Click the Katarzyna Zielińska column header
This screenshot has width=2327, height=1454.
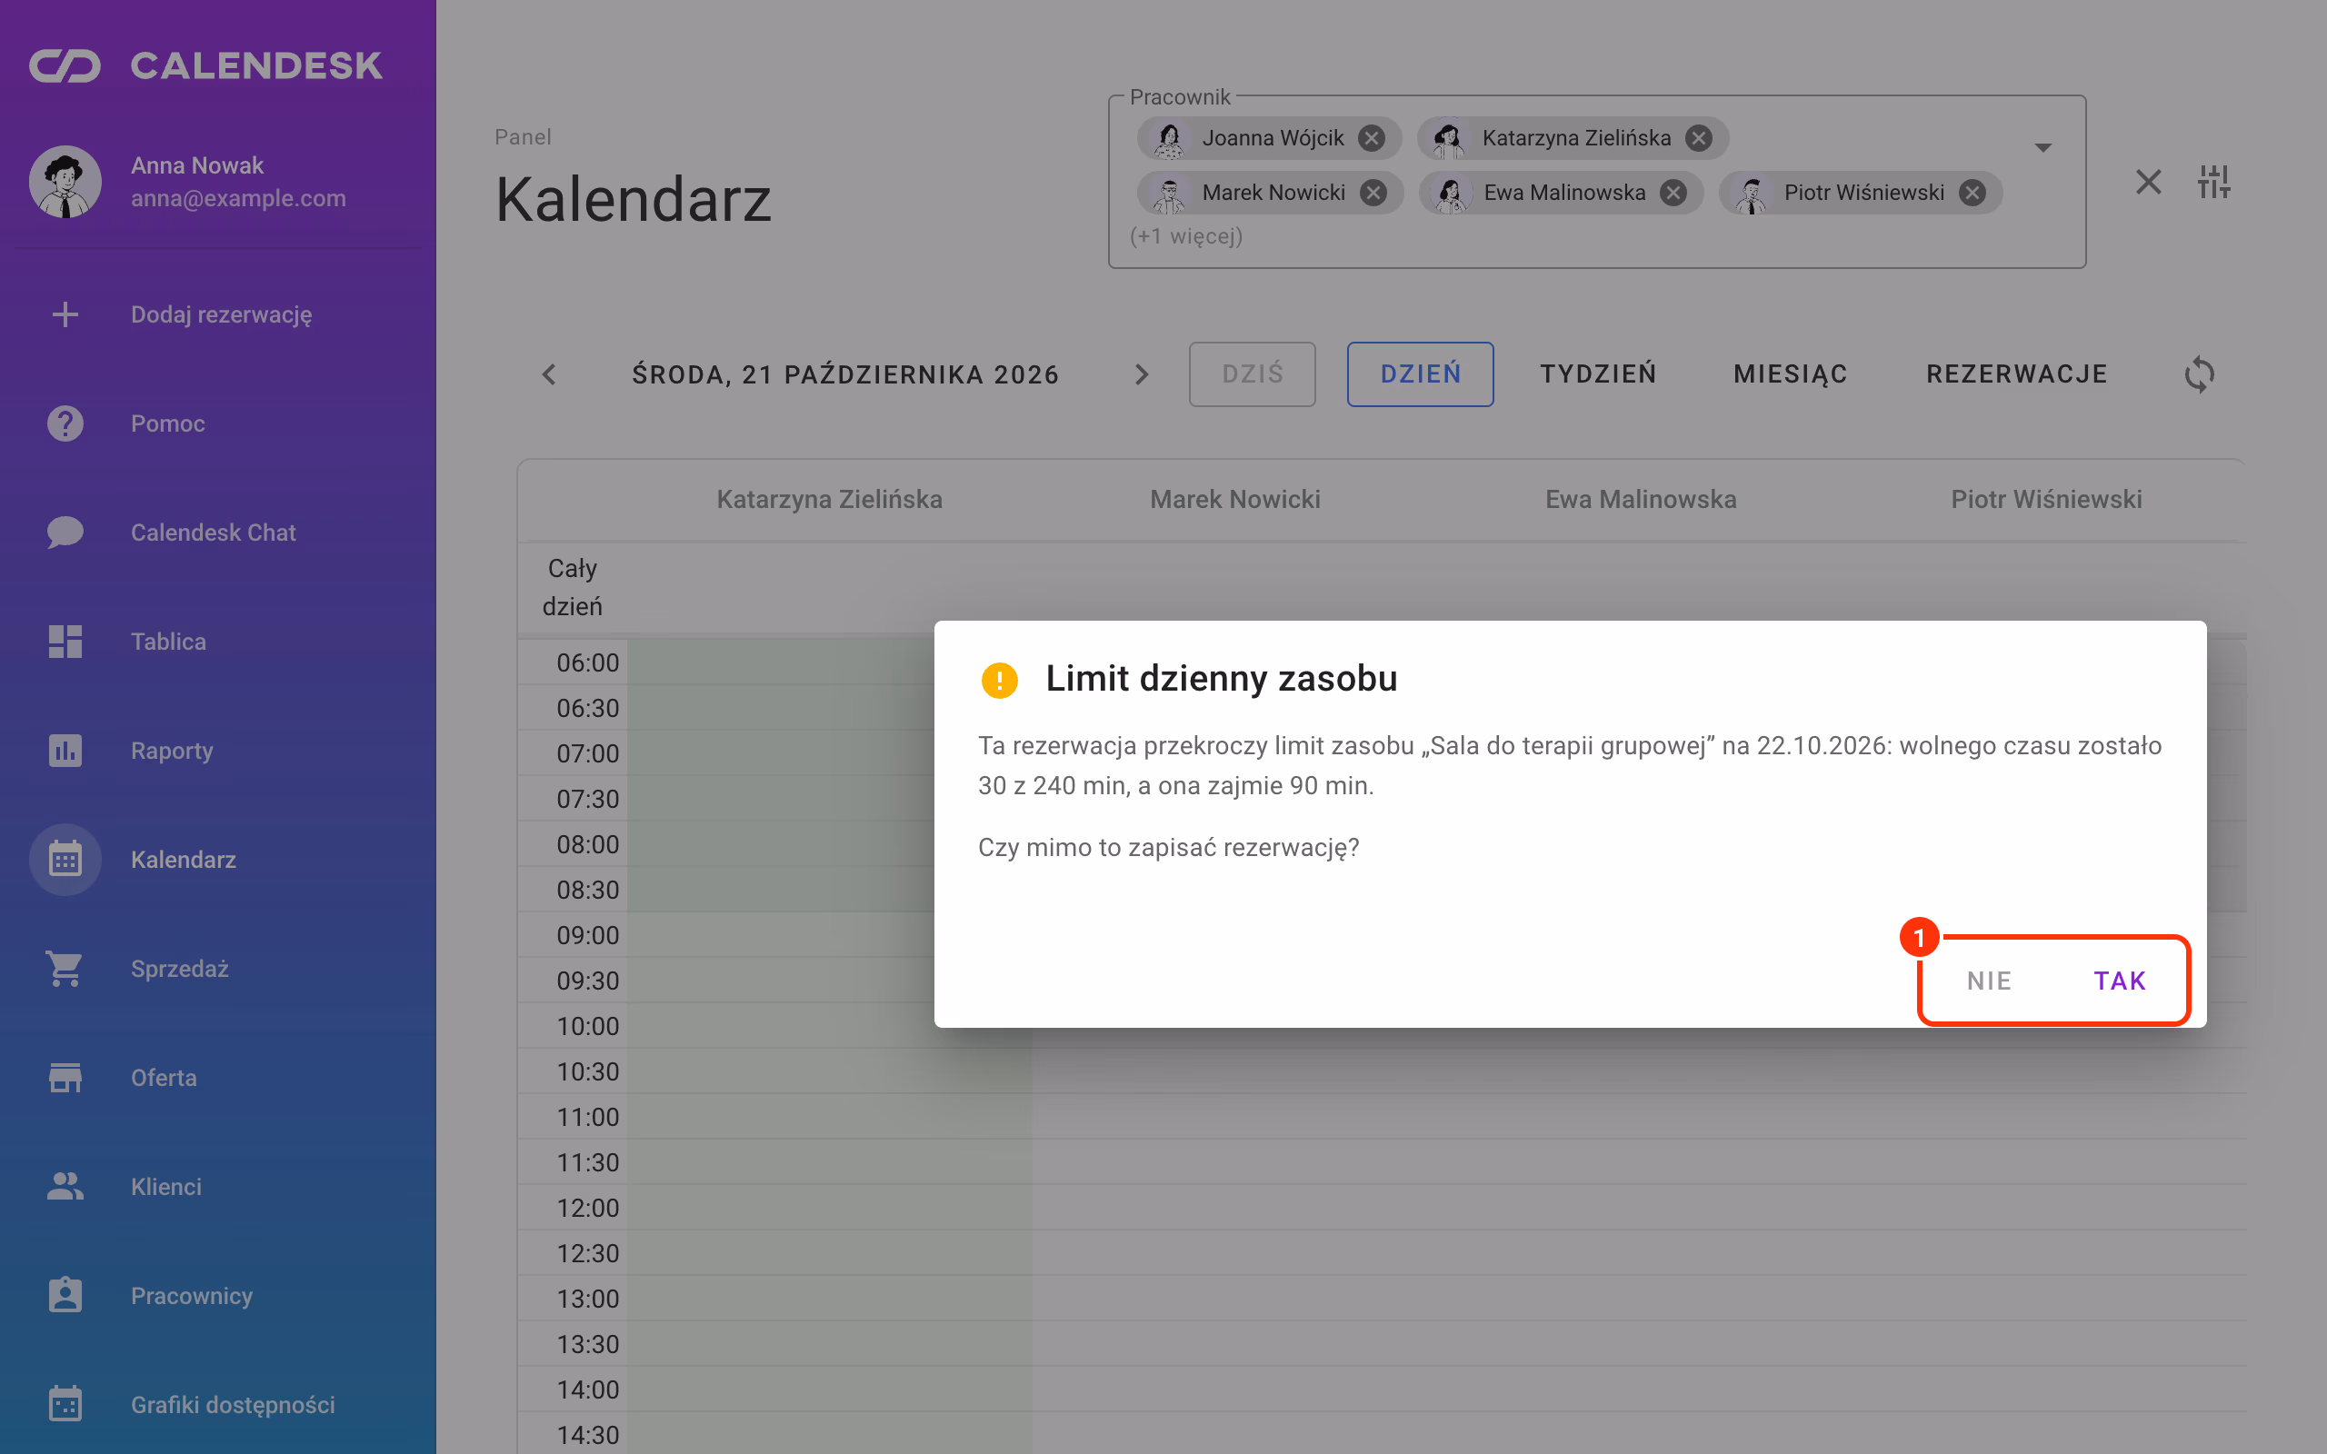tap(829, 499)
